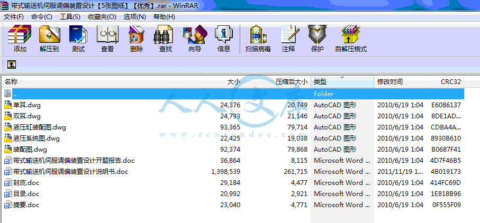Run the 测试 (Test) archive tool

point(78,34)
